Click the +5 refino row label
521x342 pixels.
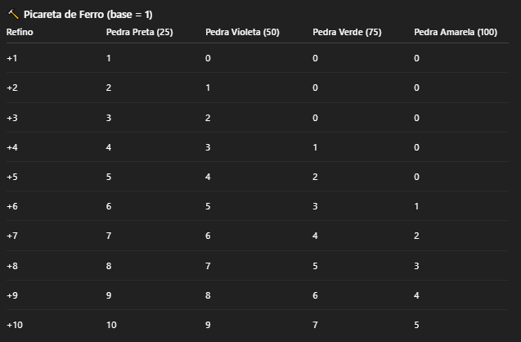coord(12,177)
